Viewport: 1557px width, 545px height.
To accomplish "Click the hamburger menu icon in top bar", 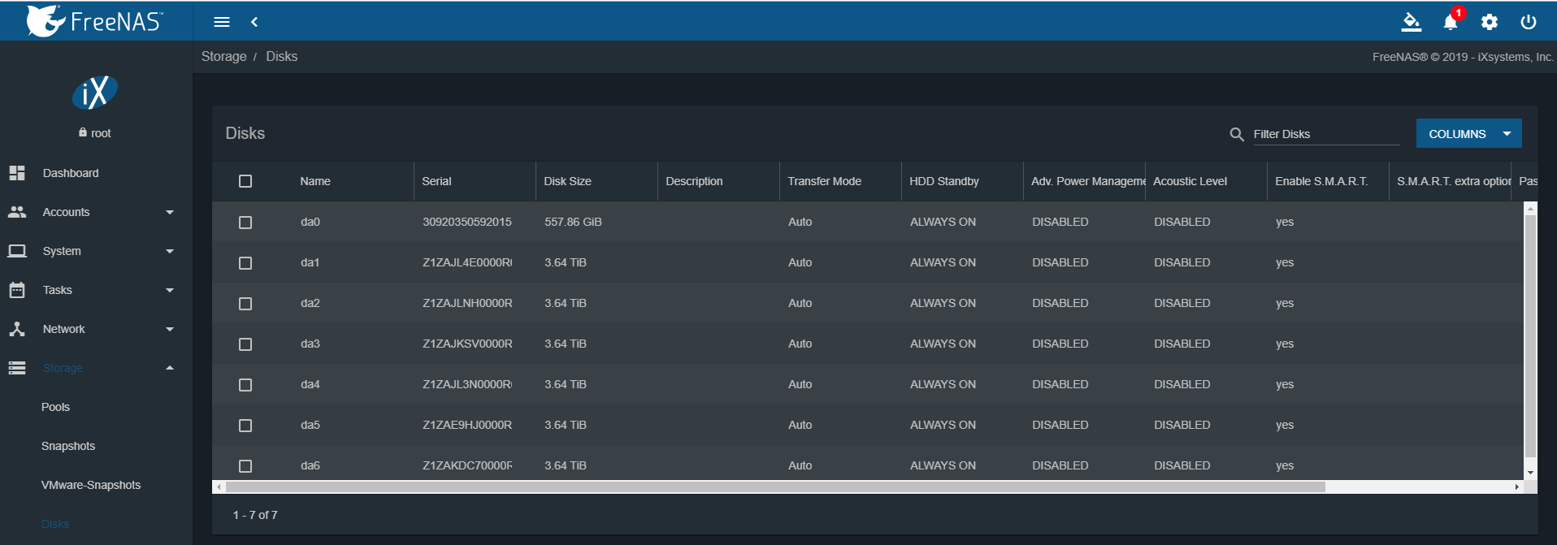I will [x=222, y=22].
